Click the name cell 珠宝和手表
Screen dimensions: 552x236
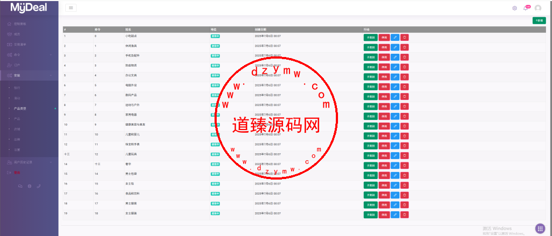133,144
